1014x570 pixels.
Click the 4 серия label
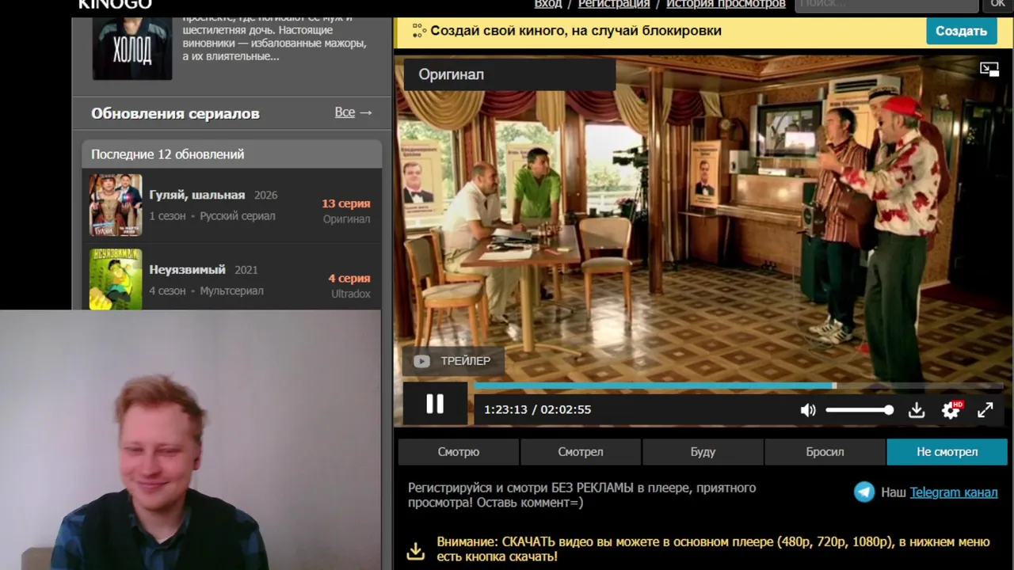[x=349, y=279]
